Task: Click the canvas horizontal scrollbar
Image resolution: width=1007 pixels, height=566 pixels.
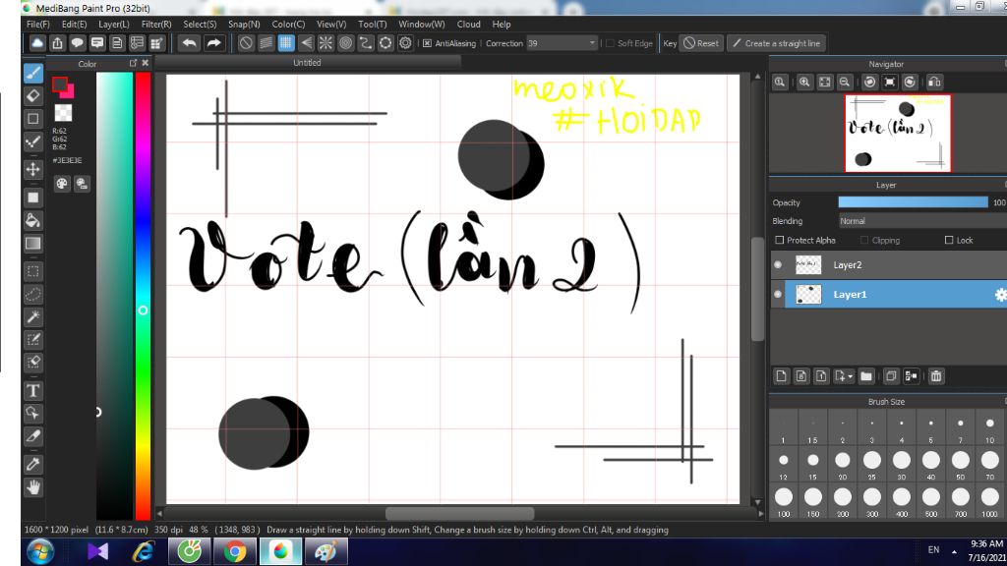Action: (460, 513)
